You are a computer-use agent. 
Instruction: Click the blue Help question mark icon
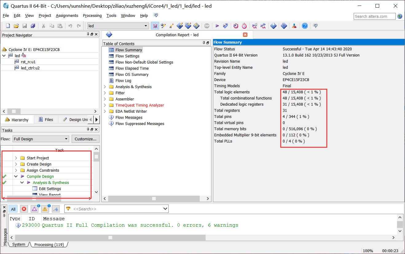tap(305, 26)
